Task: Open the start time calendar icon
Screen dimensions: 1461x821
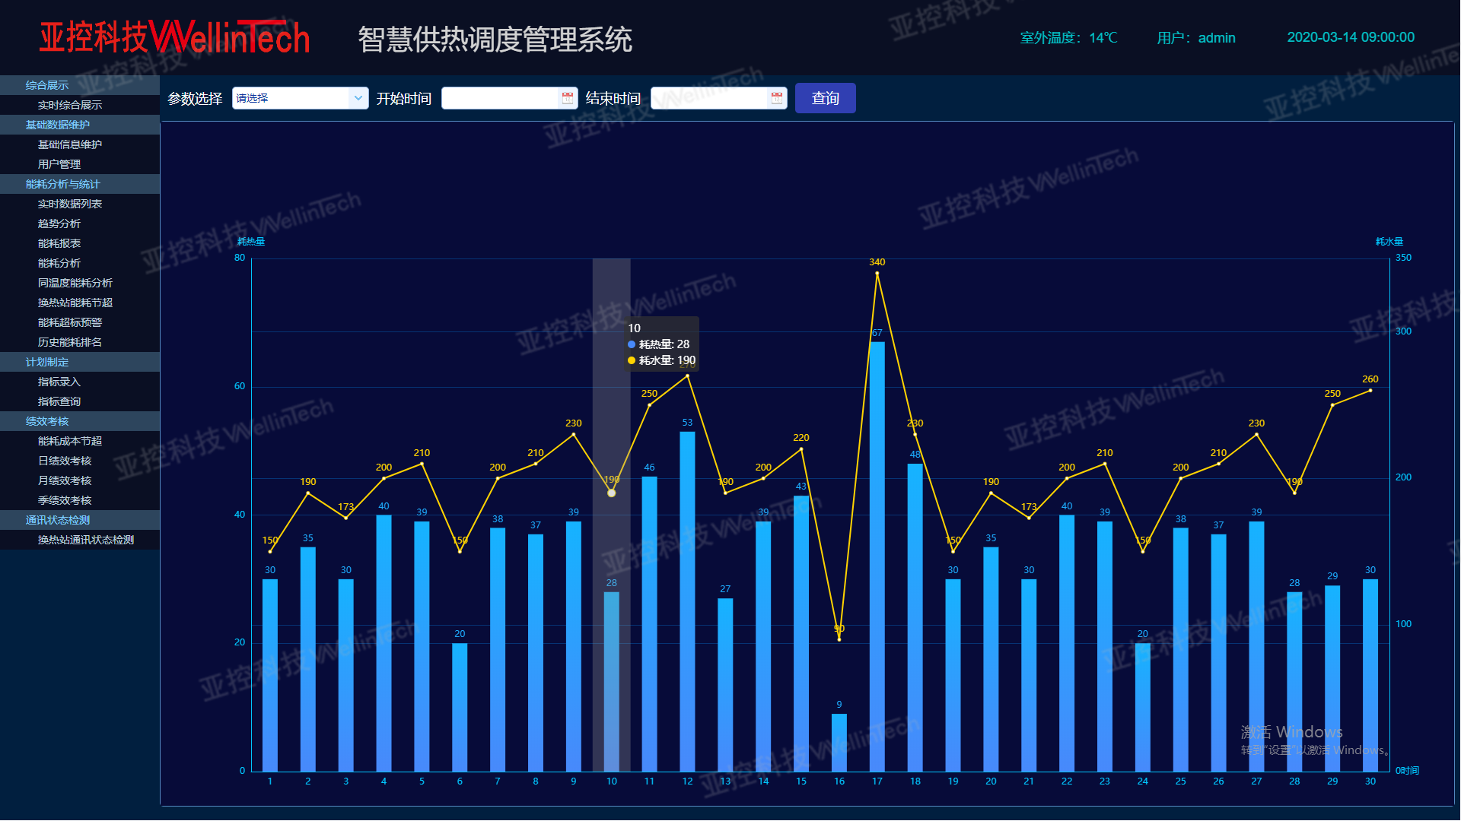Action: coord(568,98)
